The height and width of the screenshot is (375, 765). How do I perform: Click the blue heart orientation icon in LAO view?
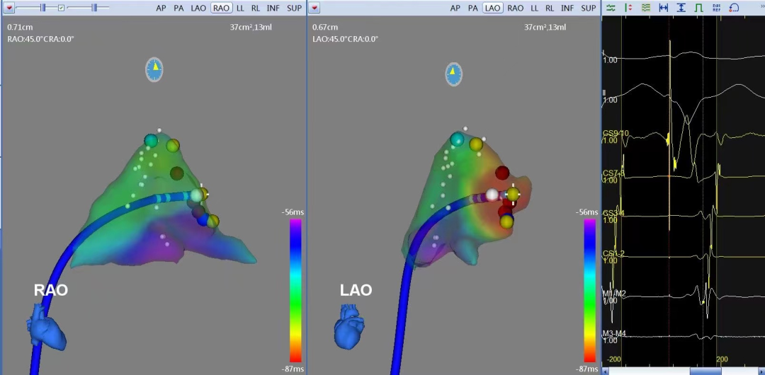coord(351,326)
